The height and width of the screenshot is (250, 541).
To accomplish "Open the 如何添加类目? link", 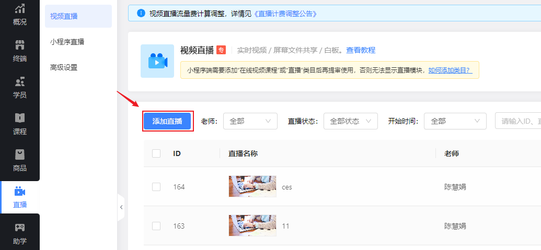I will coord(450,70).
